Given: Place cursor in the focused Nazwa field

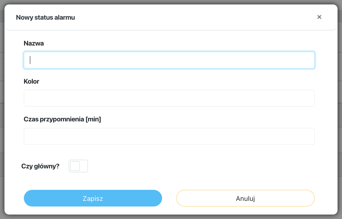Looking at the screenshot, I should [x=169, y=60].
